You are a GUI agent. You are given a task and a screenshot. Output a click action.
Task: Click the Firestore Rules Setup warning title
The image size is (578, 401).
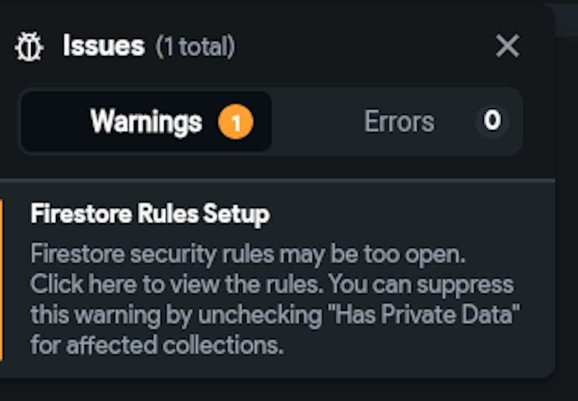click(150, 214)
